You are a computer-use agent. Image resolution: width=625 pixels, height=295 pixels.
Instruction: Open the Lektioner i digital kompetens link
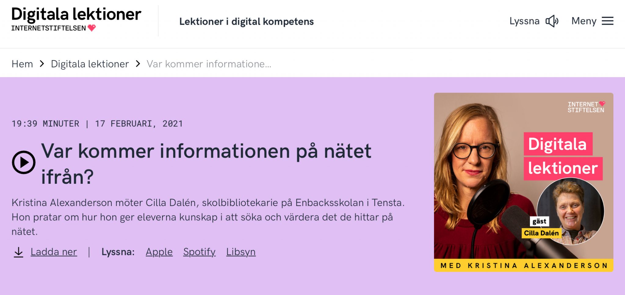(x=246, y=21)
